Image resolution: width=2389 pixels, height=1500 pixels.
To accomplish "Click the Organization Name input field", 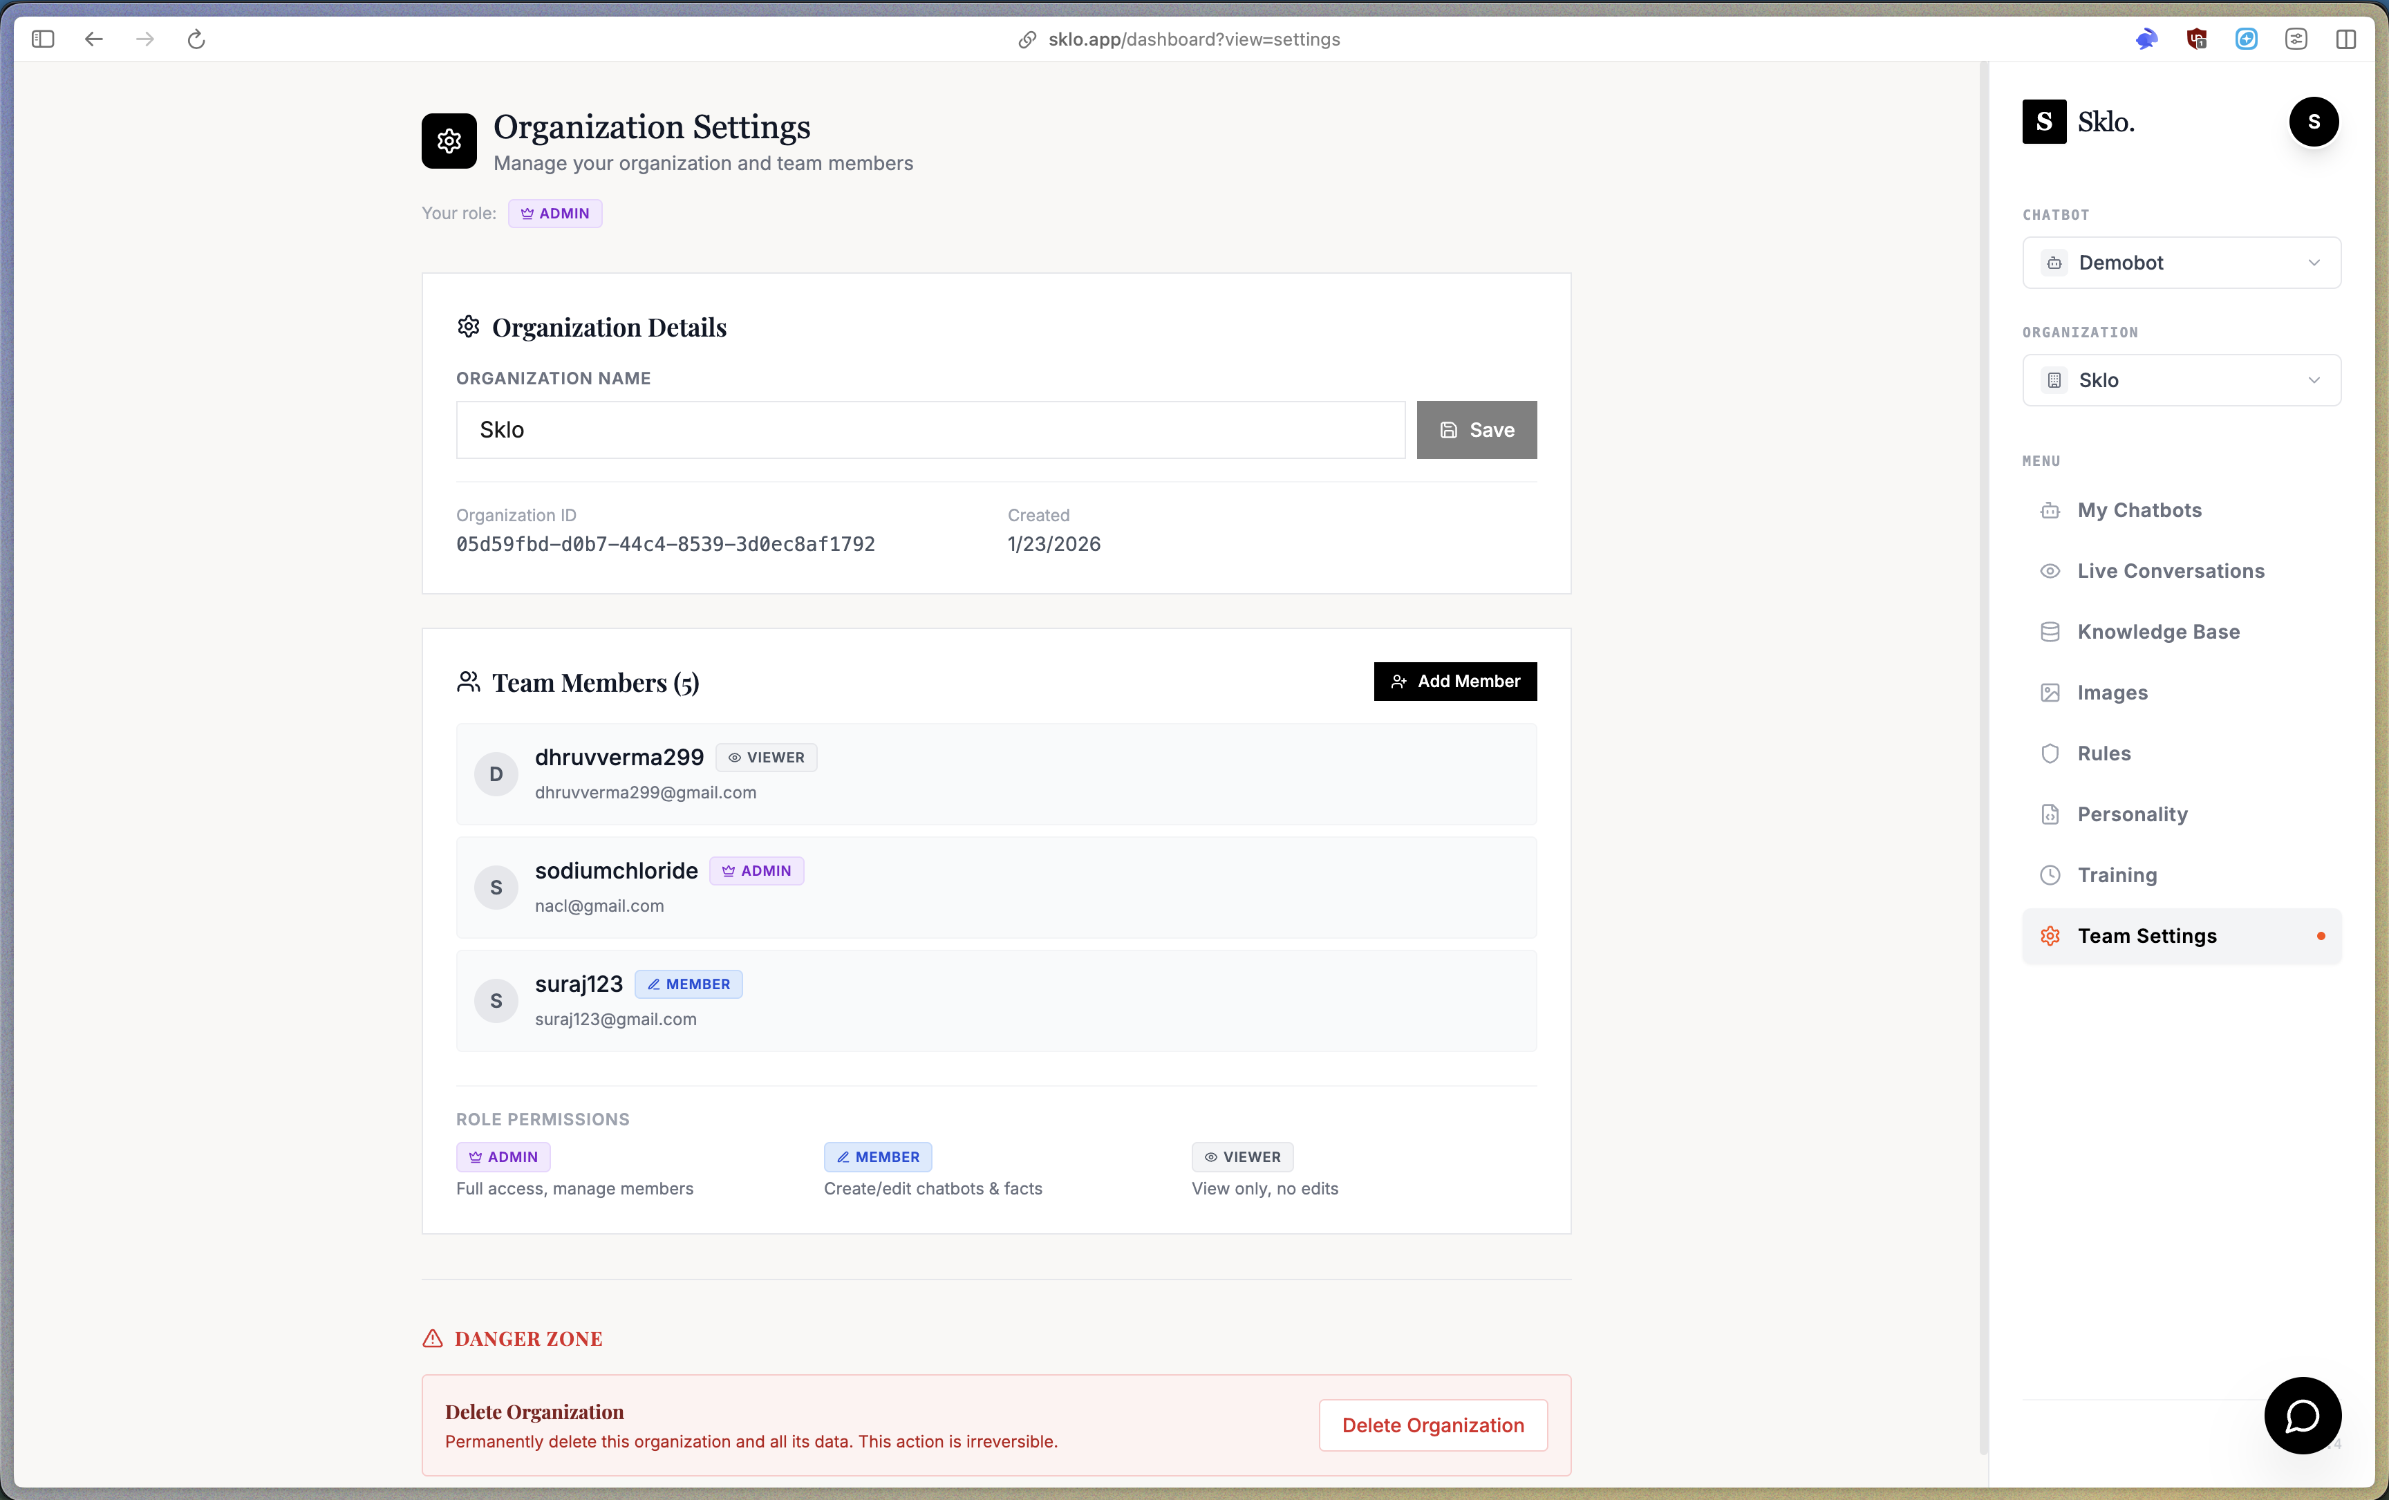I will [x=930, y=431].
